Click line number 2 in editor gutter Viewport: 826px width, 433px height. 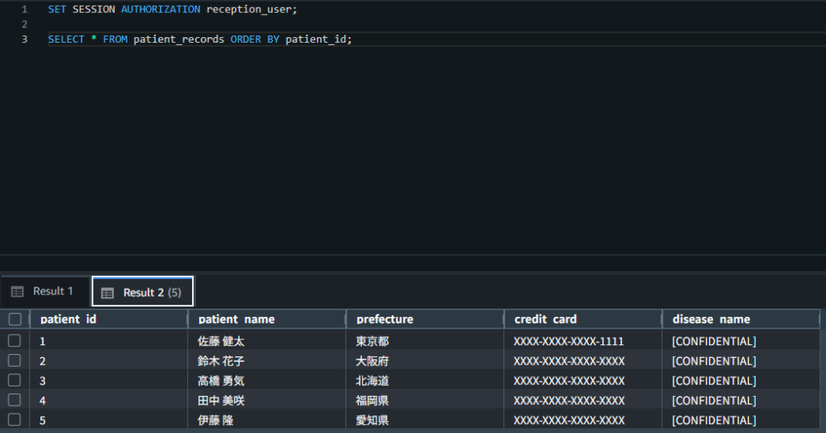[24, 24]
